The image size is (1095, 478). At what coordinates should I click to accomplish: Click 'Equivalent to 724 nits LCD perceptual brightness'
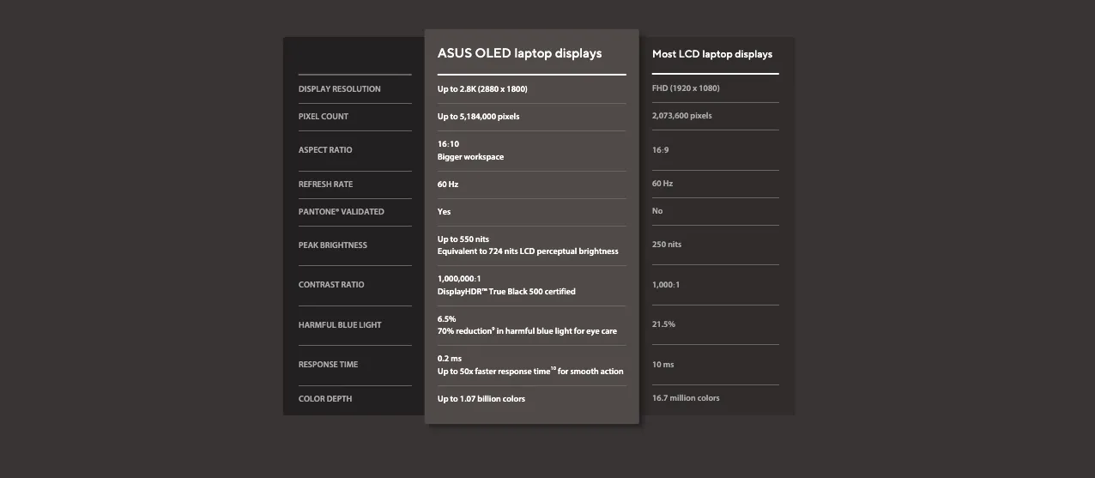528,251
